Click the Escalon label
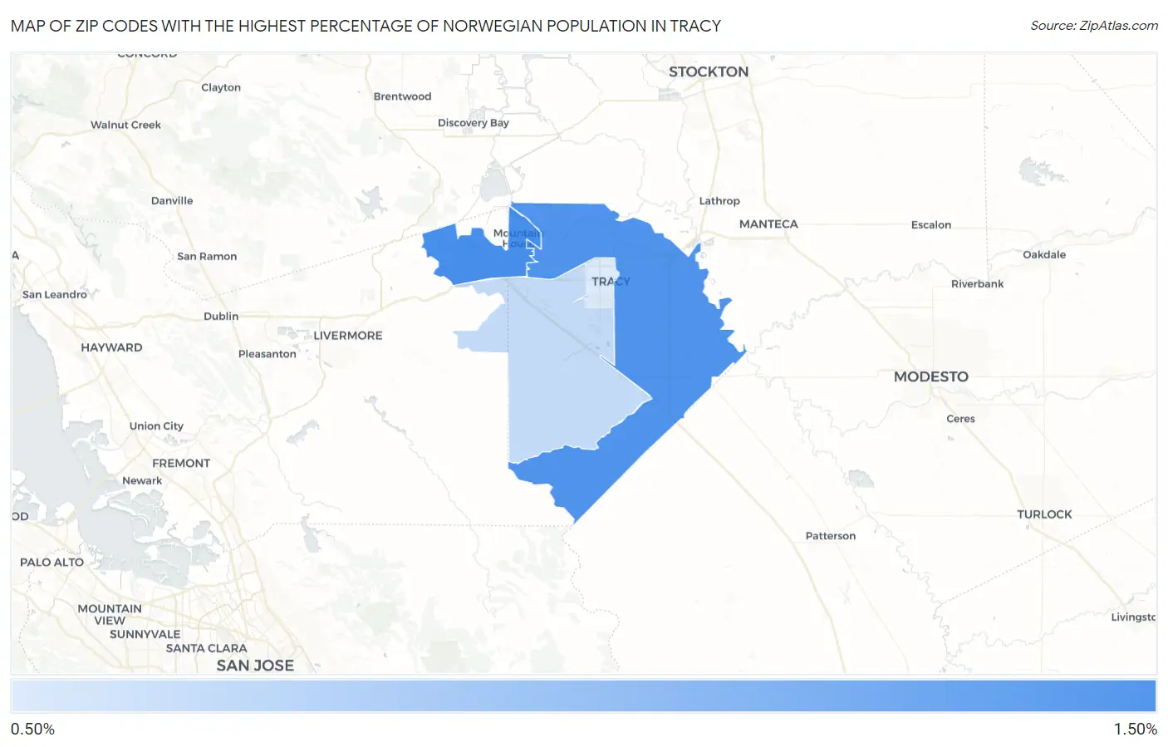Viewport: 1168px width, 747px height. pos(931,225)
